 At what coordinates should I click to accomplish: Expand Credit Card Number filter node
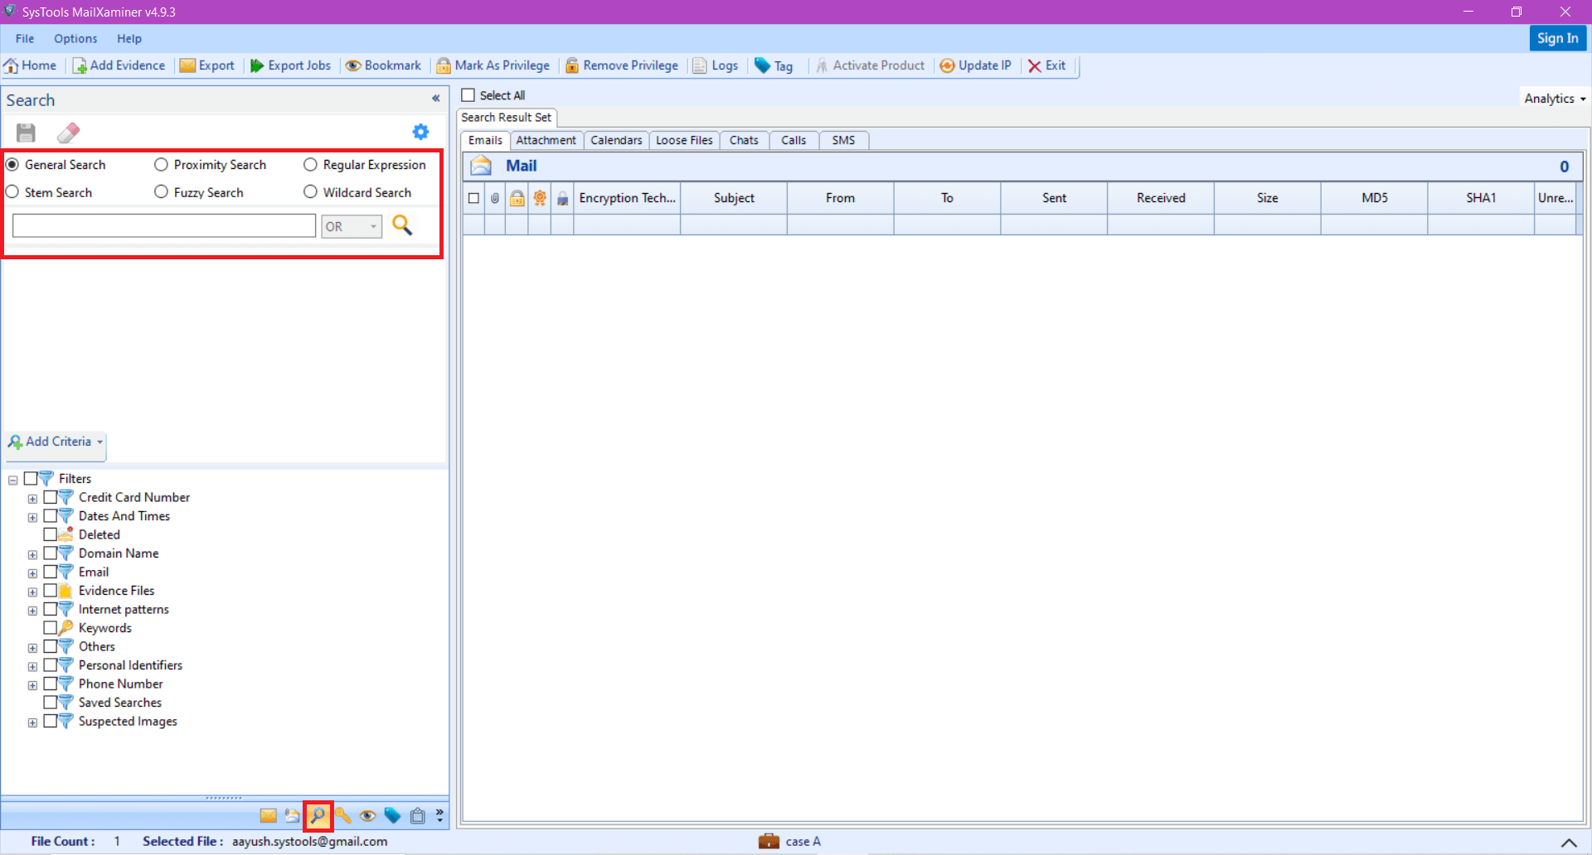point(32,499)
